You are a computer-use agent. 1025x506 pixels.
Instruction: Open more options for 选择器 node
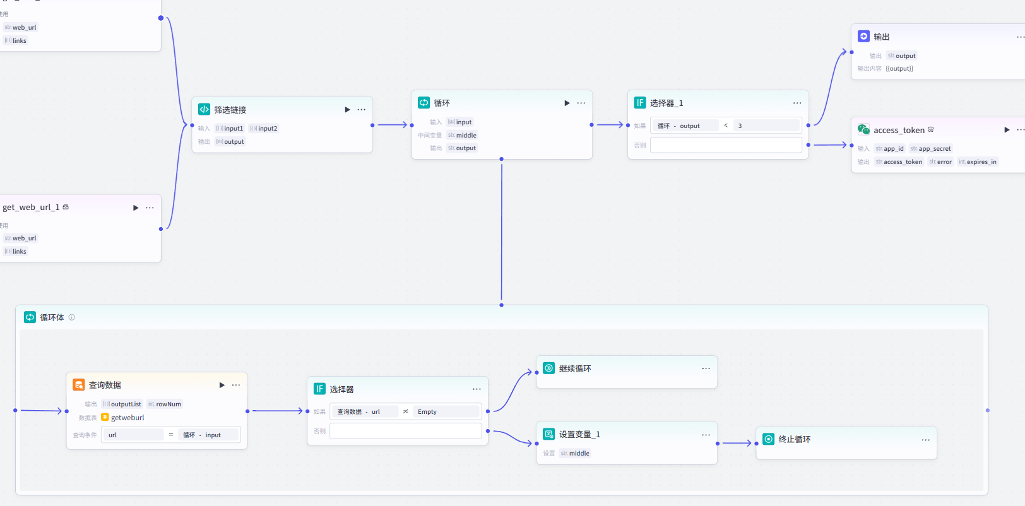tap(477, 389)
